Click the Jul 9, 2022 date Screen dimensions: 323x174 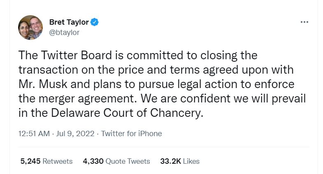[x=75, y=134]
